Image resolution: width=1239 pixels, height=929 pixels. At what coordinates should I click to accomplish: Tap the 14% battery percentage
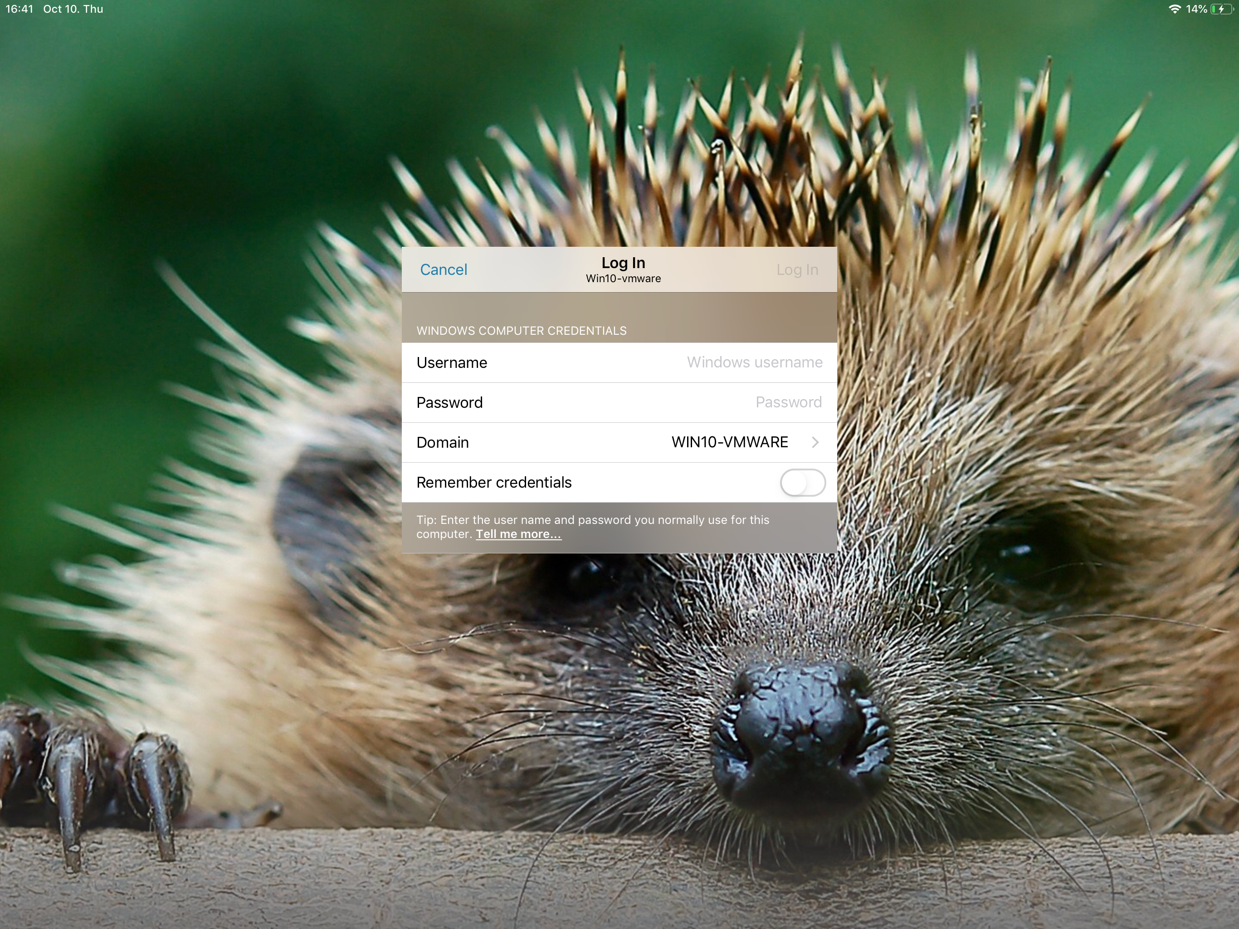tap(1196, 9)
